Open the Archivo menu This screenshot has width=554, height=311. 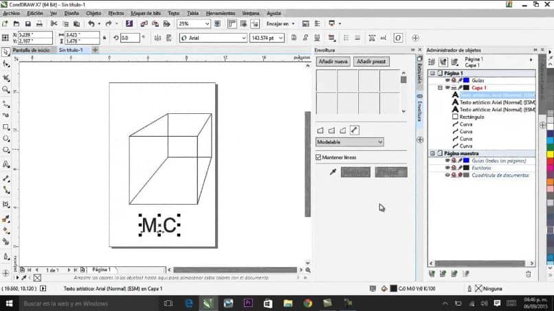pos(11,14)
